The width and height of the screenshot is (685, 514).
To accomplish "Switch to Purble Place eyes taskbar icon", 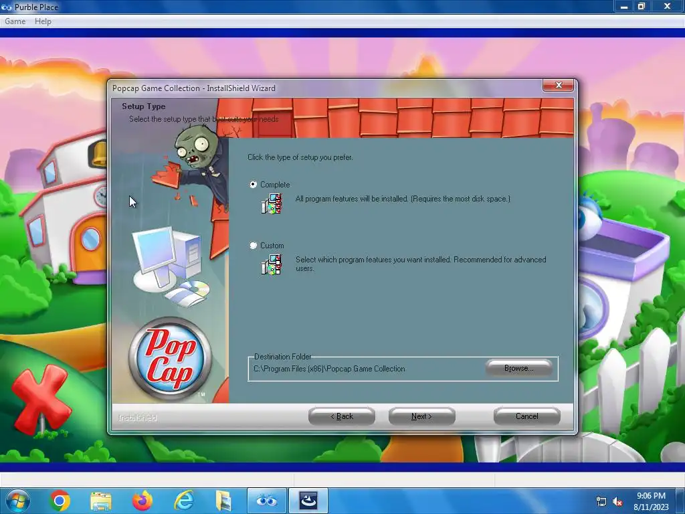I will click(266, 501).
